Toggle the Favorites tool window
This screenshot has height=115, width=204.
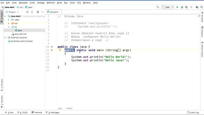(2, 102)
